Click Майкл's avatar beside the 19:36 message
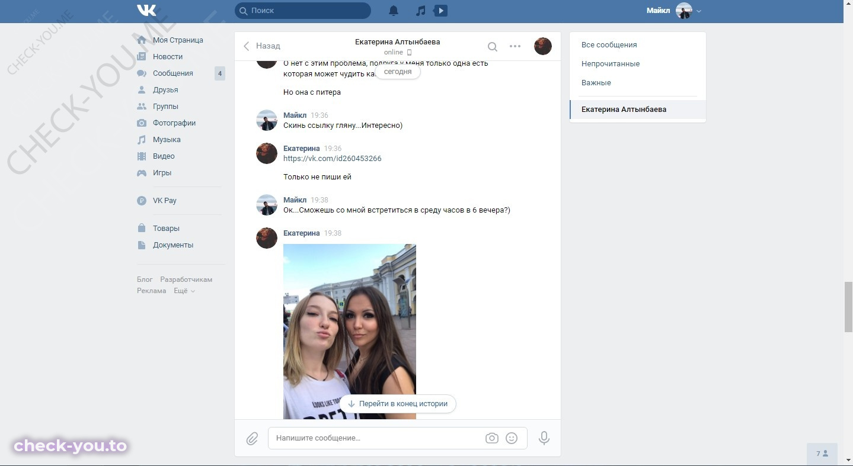This screenshot has height=466, width=853. 267,120
